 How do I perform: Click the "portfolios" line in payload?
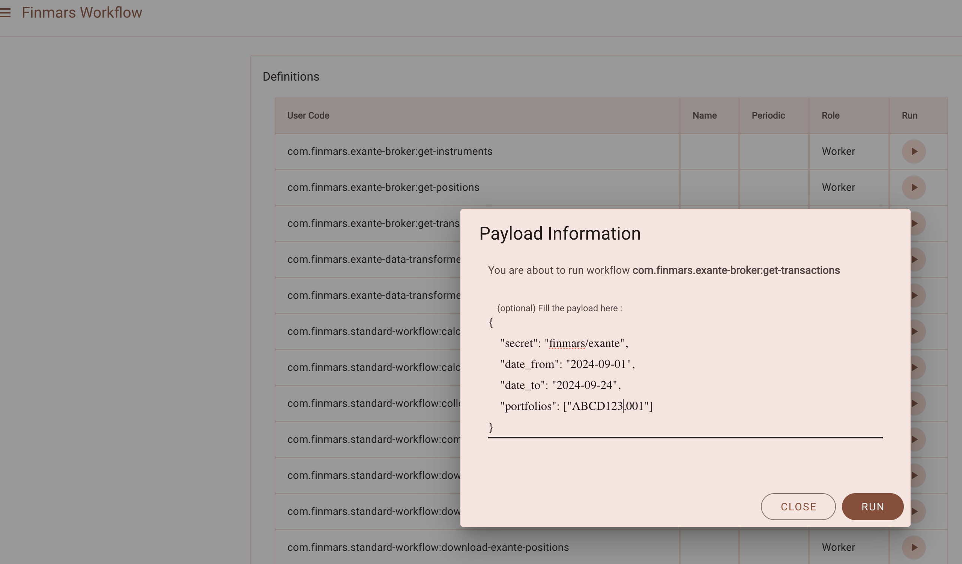point(576,406)
